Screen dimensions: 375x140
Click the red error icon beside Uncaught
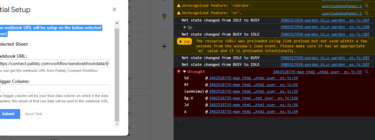179,71
